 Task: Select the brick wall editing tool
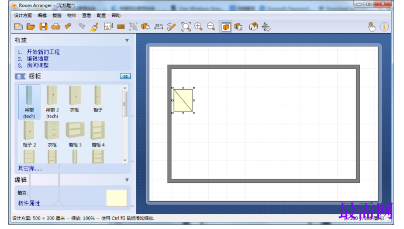[x=120, y=27]
